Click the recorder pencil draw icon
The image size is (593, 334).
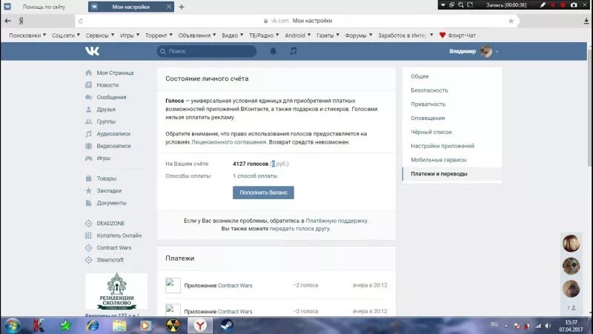coord(543,5)
